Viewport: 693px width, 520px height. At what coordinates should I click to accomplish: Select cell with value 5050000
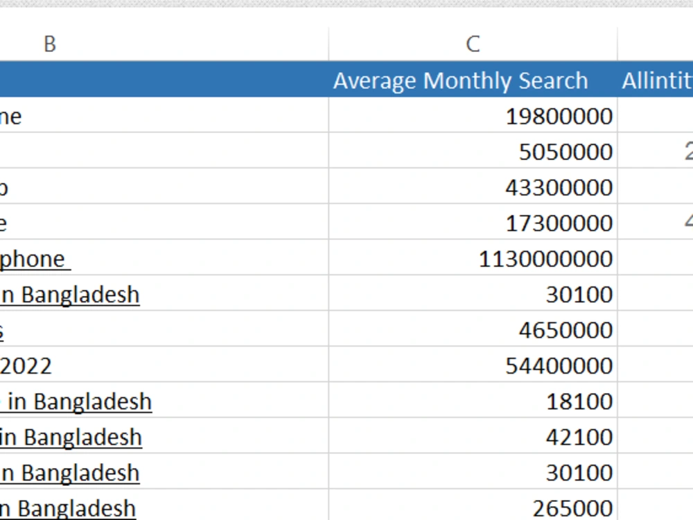pos(473,152)
